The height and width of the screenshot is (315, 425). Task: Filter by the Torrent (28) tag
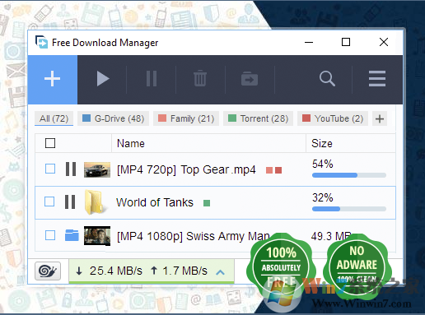(258, 118)
